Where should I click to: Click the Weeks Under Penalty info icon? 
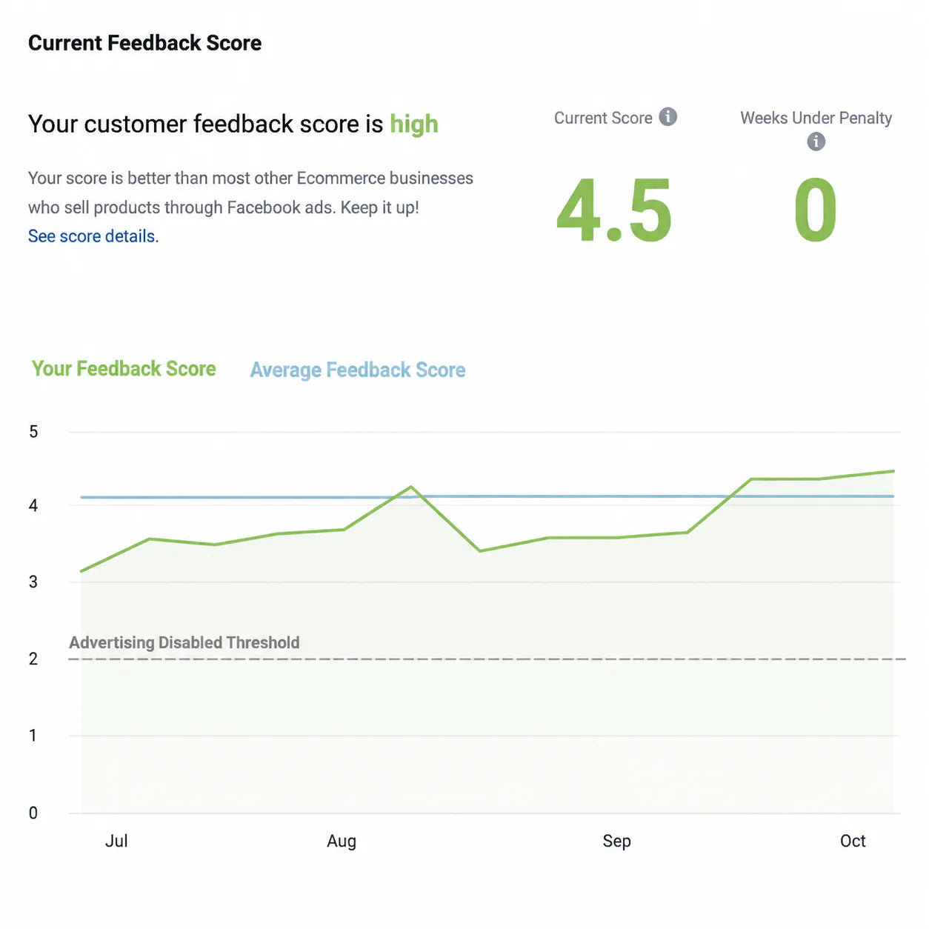[x=816, y=141]
